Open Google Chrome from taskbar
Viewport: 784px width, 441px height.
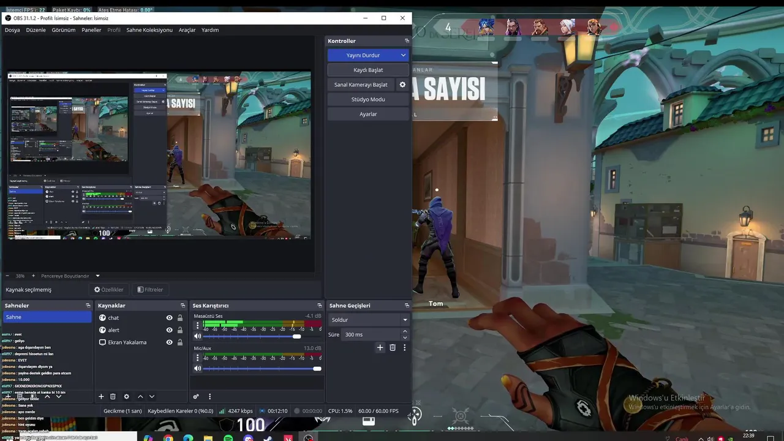[x=168, y=438]
